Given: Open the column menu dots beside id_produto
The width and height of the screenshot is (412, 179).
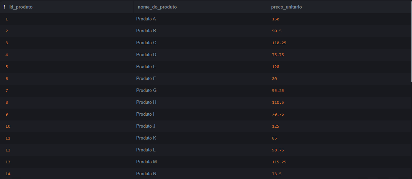Looking at the screenshot, I should point(4,7).
